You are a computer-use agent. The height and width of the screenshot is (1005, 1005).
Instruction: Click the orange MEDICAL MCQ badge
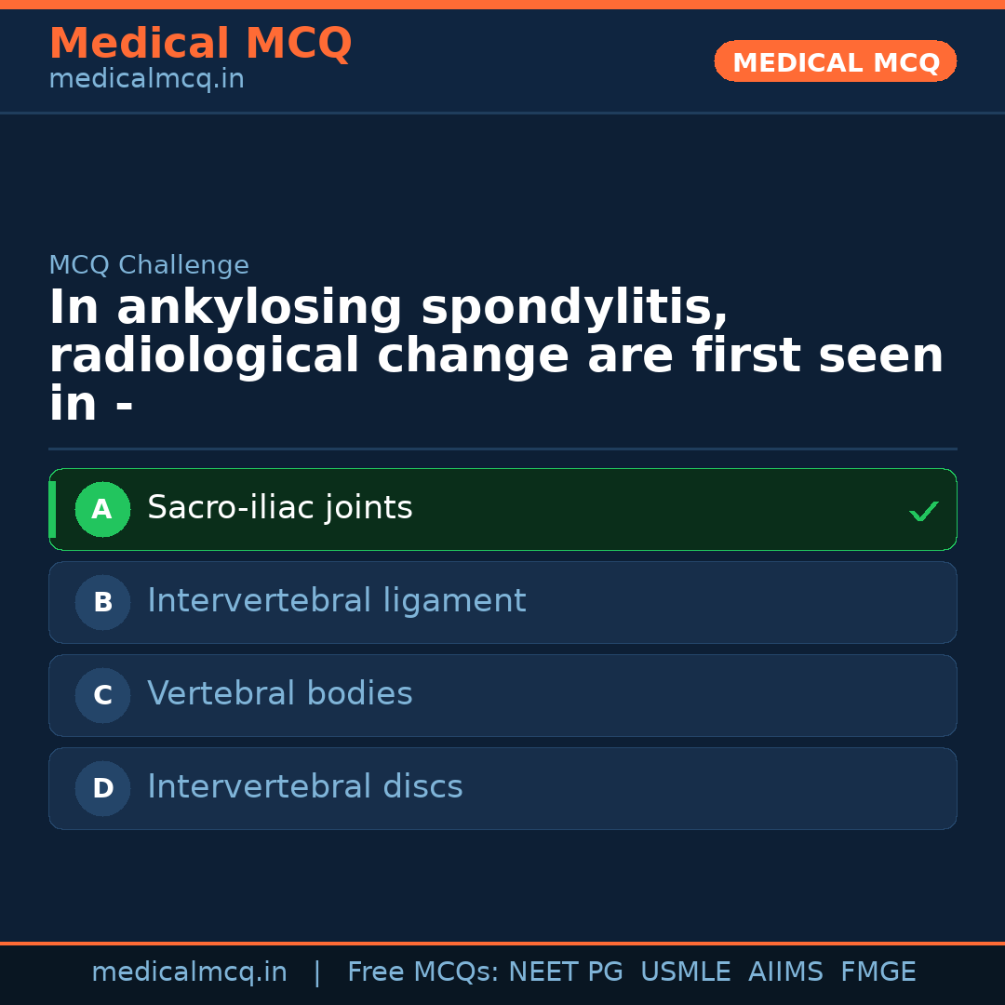pyautogui.click(x=836, y=62)
